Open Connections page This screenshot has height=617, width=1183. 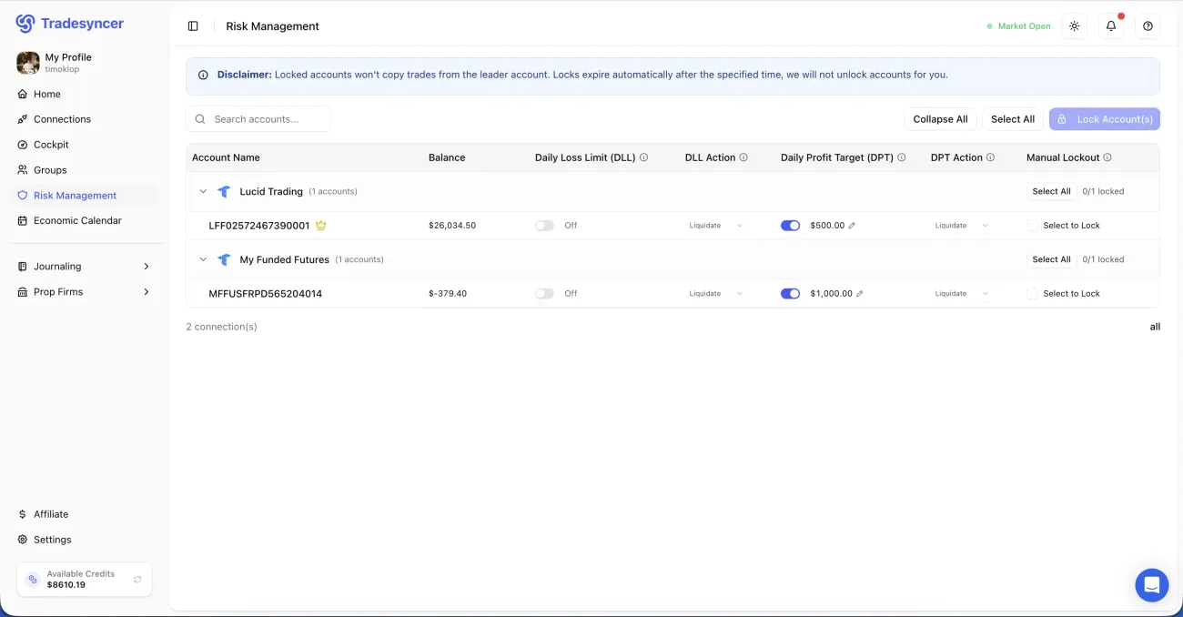(x=84, y=119)
